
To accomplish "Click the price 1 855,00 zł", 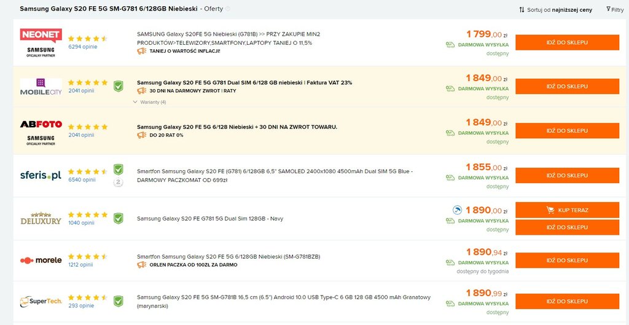I will pyautogui.click(x=487, y=167).
